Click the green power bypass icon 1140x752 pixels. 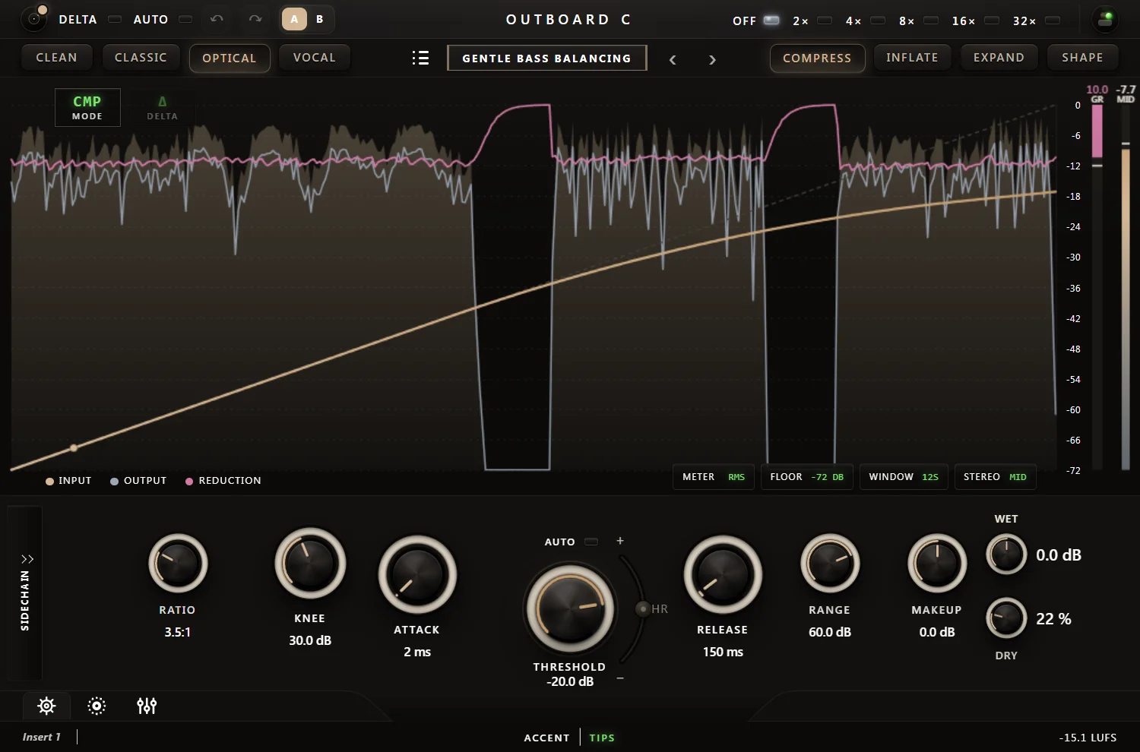1106,19
